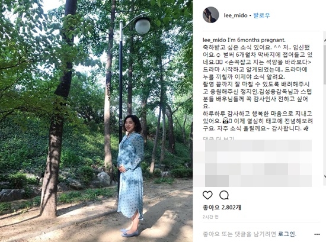Follow lee_mido using the 팔로우 link
Screen dimensions: 326x242
pos(261,15)
